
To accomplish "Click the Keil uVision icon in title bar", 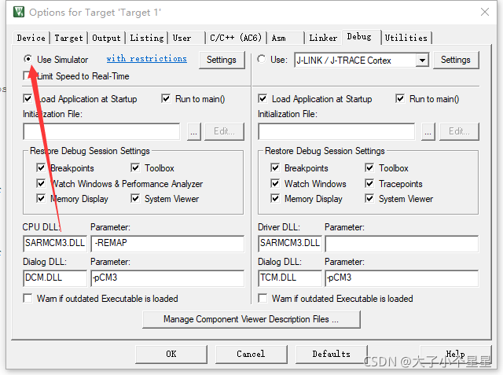I will (19, 12).
